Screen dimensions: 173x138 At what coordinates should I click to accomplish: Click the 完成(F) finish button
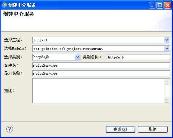121,129
